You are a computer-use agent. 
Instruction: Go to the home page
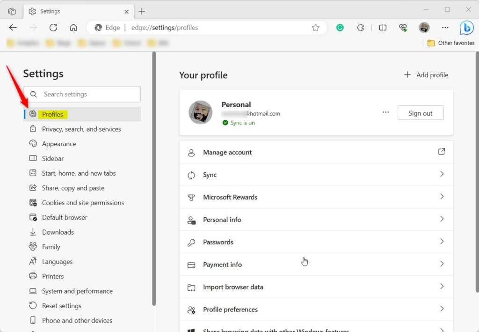[73, 28]
